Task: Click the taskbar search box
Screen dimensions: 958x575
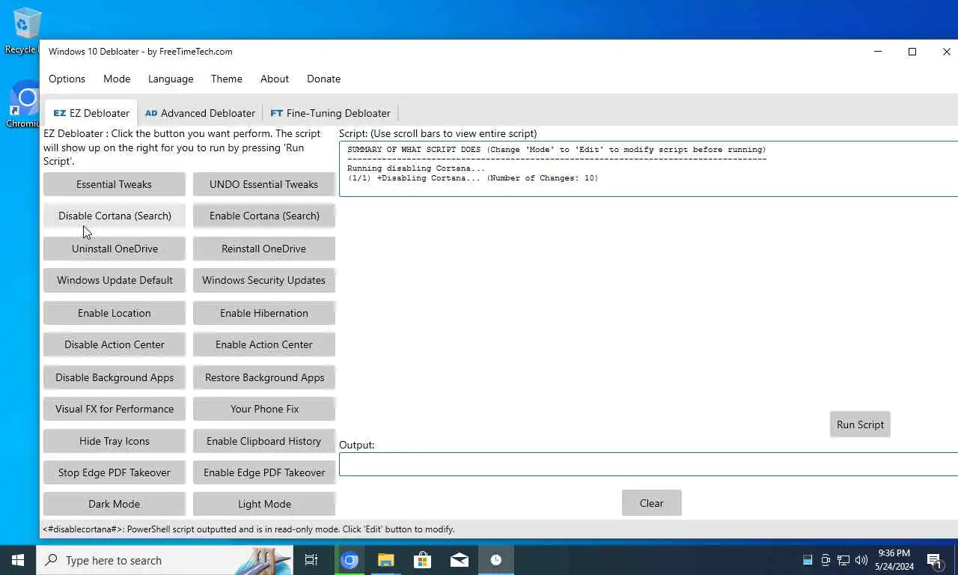Action: point(164,560)
